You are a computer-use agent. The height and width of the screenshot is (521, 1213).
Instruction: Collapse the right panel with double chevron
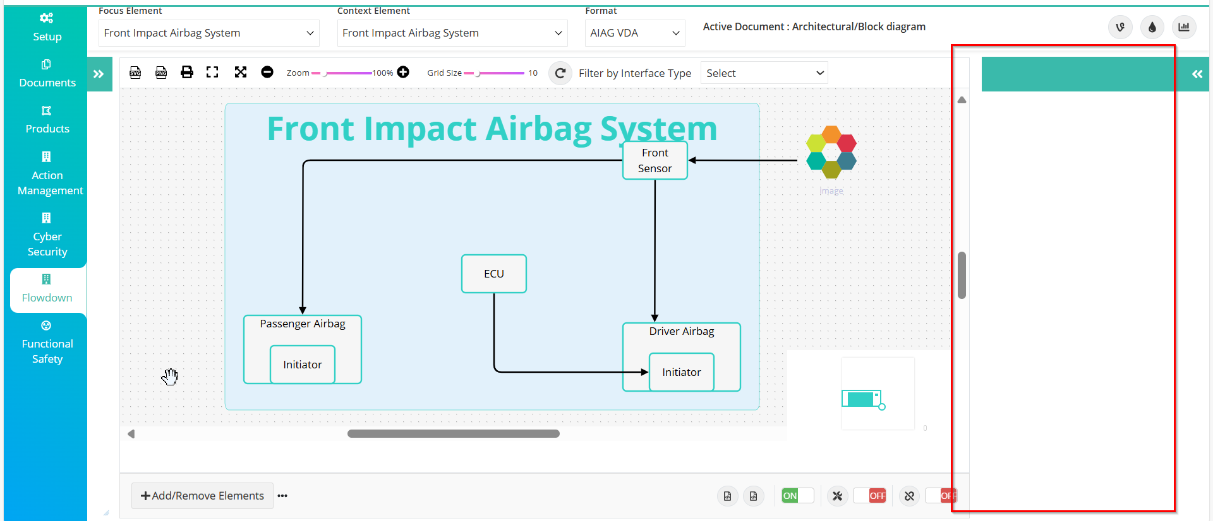pyautogui.click(x=1197, y=74)
